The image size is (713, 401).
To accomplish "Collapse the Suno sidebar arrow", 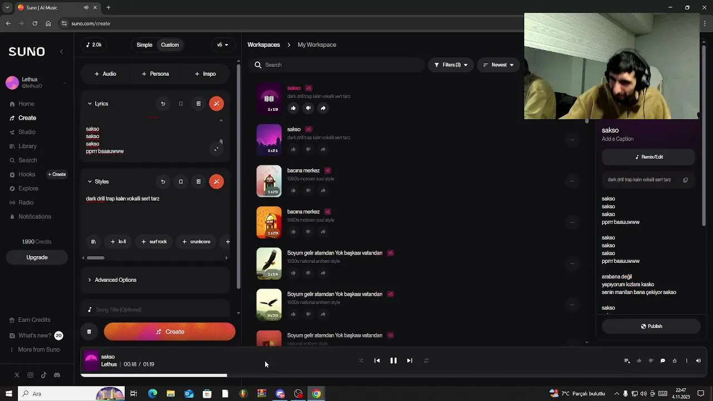I will tap(61, 52).
